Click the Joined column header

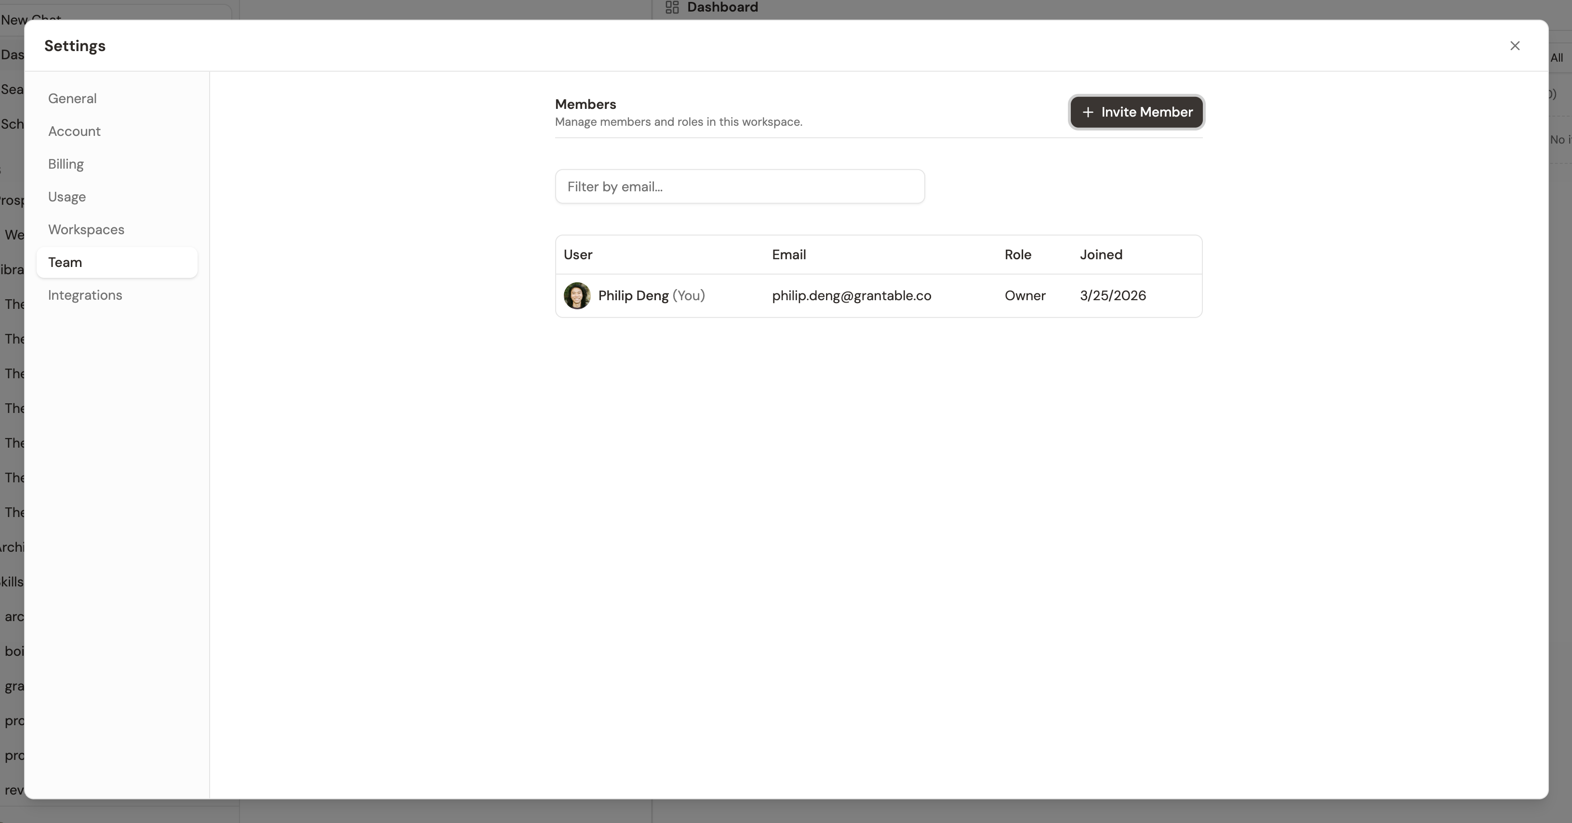[x=1101, y=254]
